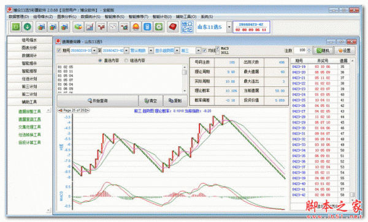This screenshot has height=222, width=368.
Task: Go to next chart page arrow
Action: [x=87, y=111]
